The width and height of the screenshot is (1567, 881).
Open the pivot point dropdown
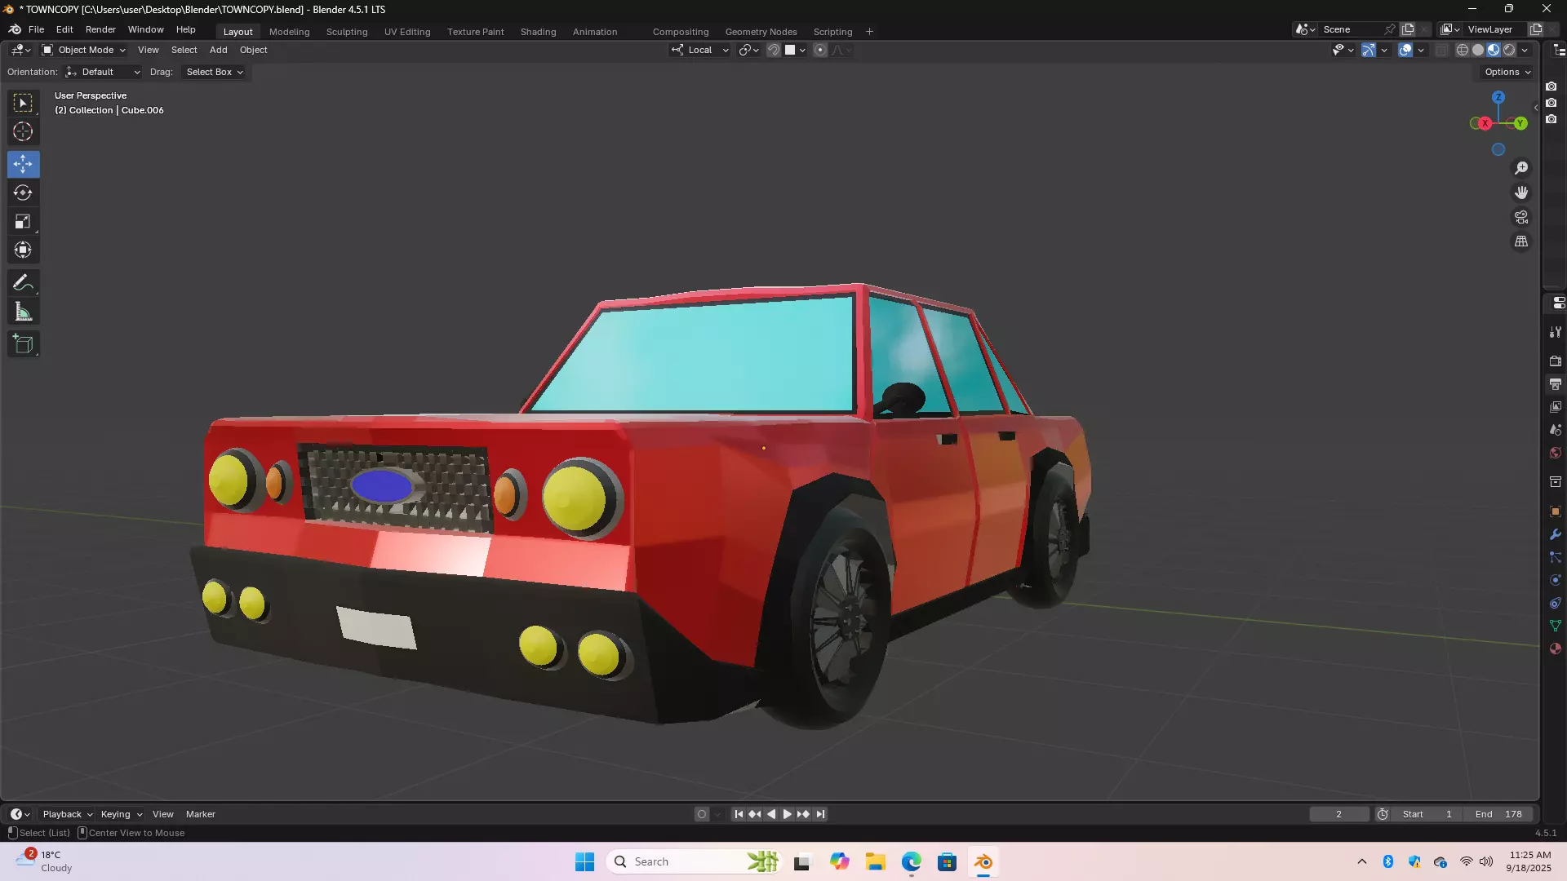click(748, 50)
